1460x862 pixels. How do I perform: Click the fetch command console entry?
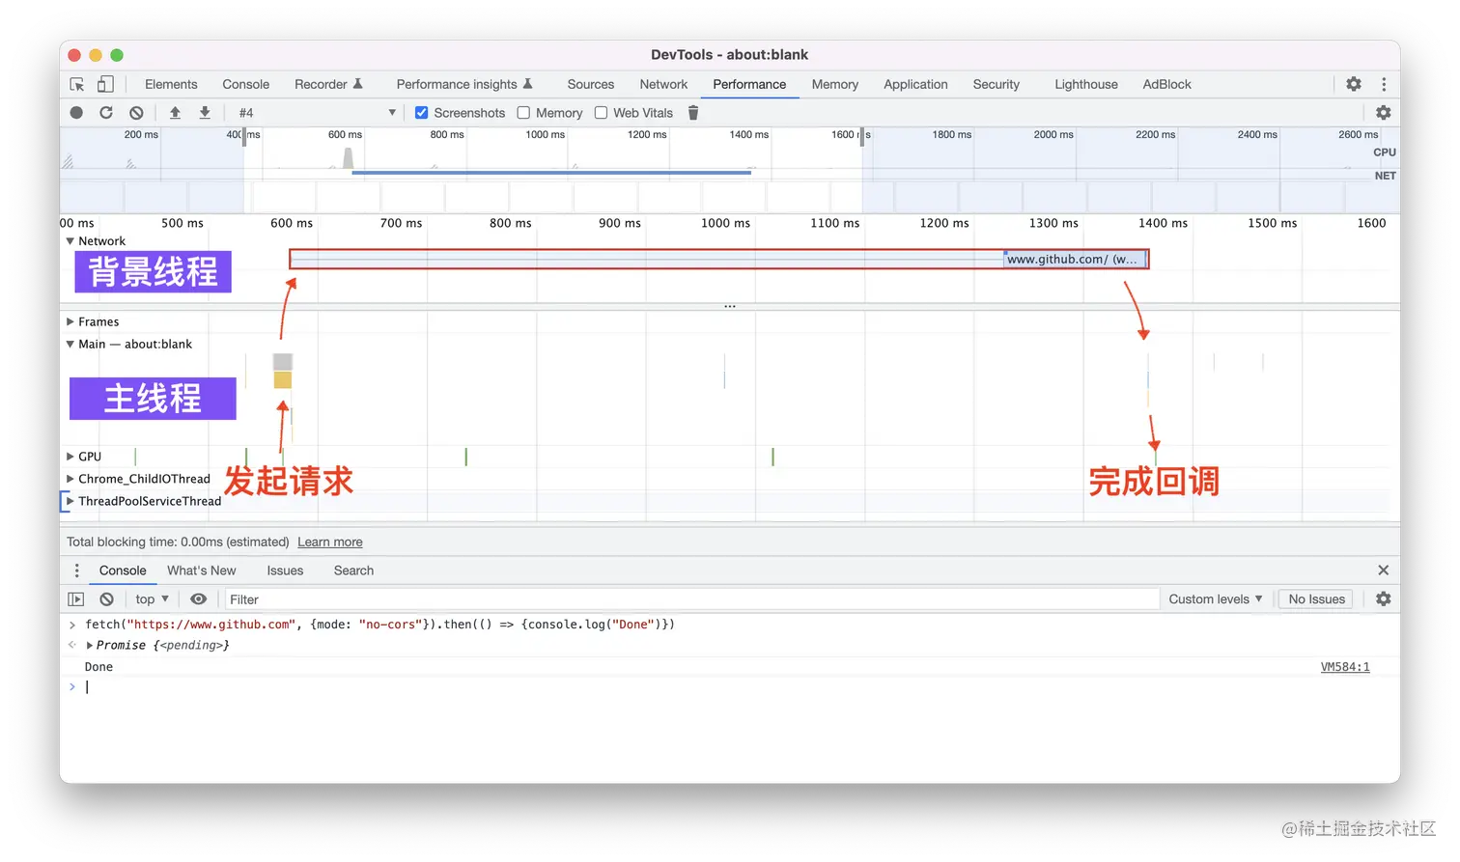(x=379, y=625)
